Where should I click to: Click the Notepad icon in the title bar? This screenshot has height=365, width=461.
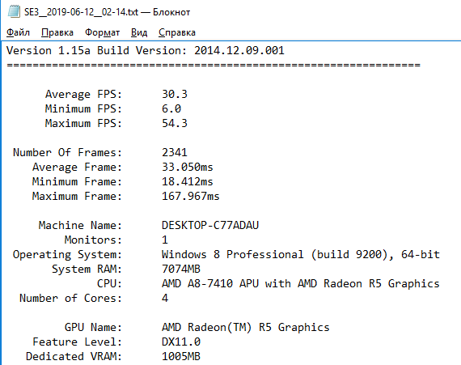14,12
